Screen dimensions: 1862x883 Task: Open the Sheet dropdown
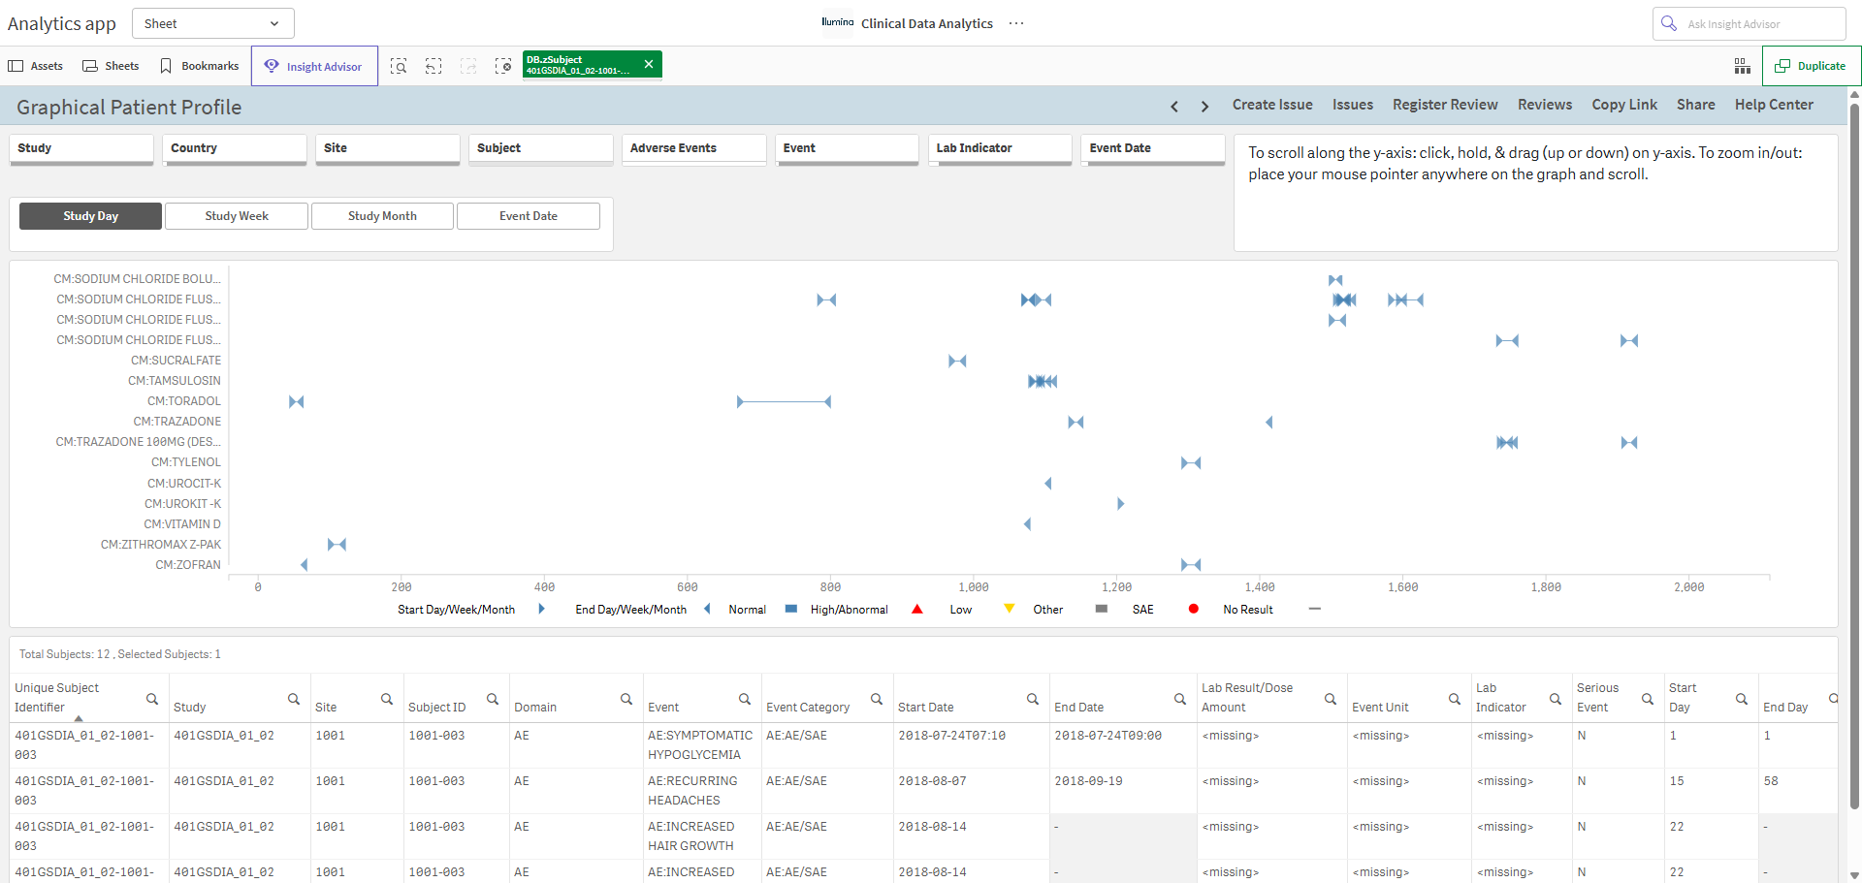tap(212, 23)
